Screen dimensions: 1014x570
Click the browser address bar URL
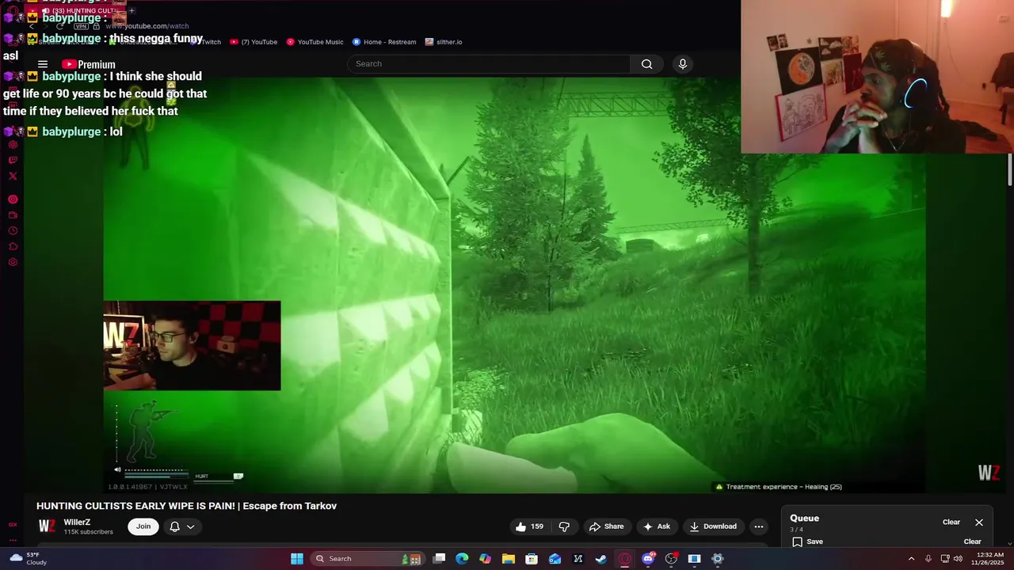click(147, 26)
